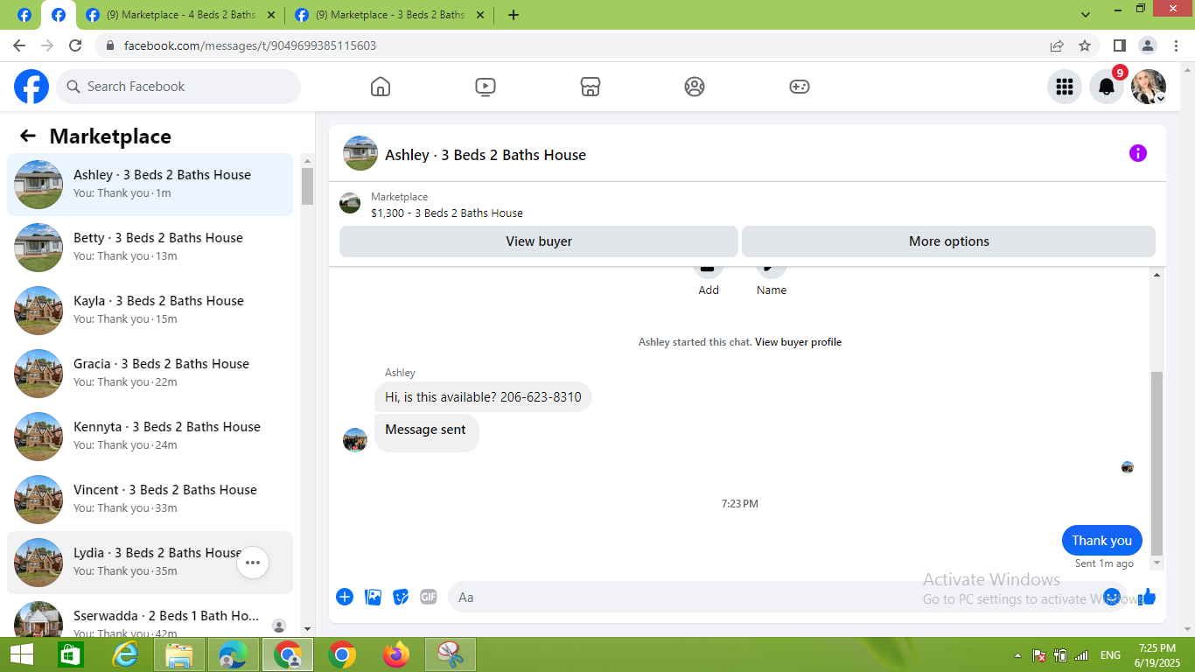
Task: Share this page from the address bar
Action: [x=1057, y=45]
